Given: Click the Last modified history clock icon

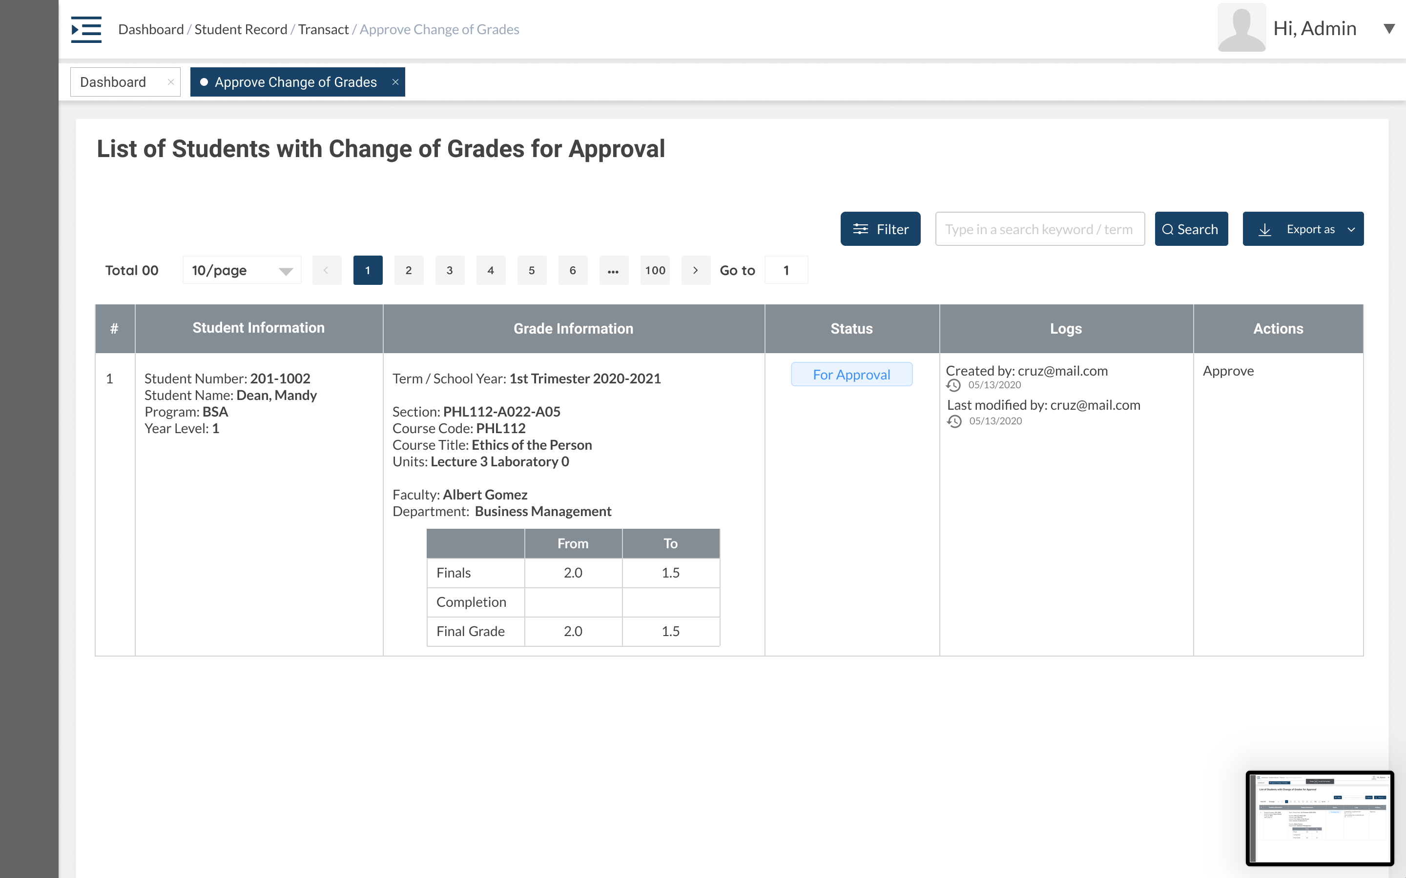Looking at the screenshot, I should tap(954, 421).
